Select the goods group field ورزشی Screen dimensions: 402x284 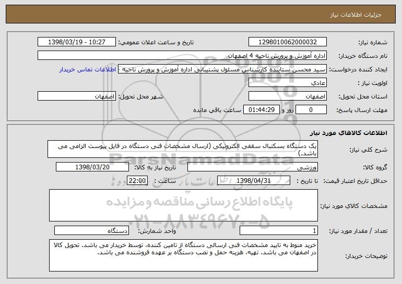pyautogui.click(x=253, y=167)
